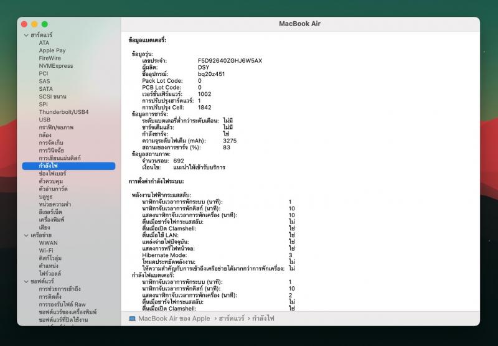Open the NVMExpress hardware entry
The width and height of the screenshot is (498, 346).
[x=55, y=66]
